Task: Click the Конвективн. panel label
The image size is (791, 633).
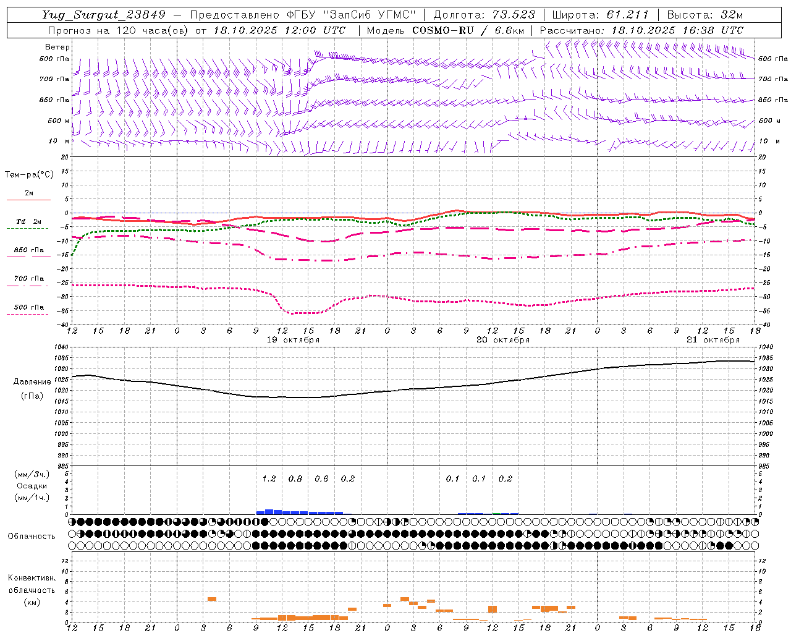Action: (x=32, y=578)
